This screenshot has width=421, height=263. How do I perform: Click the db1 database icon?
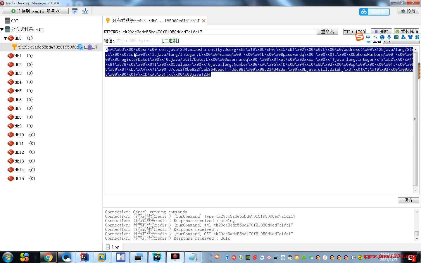click(x=11, y=56)
